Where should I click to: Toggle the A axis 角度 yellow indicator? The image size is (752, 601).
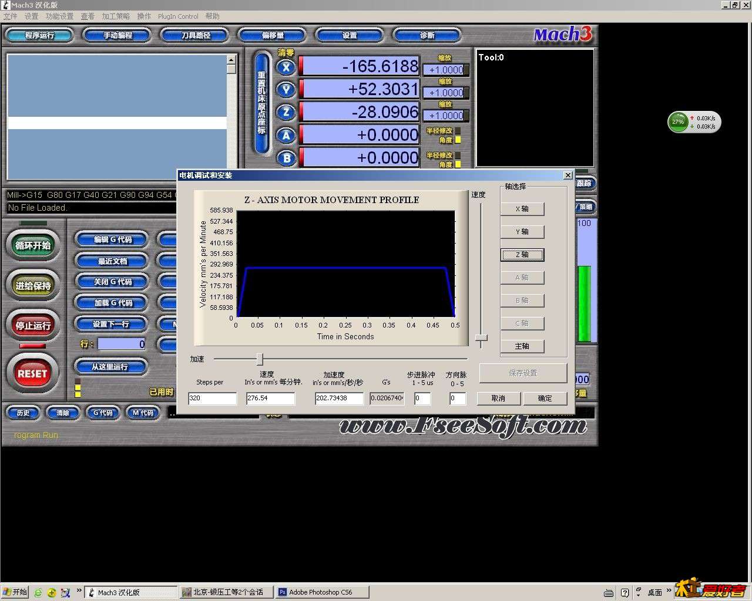point(458,140)
